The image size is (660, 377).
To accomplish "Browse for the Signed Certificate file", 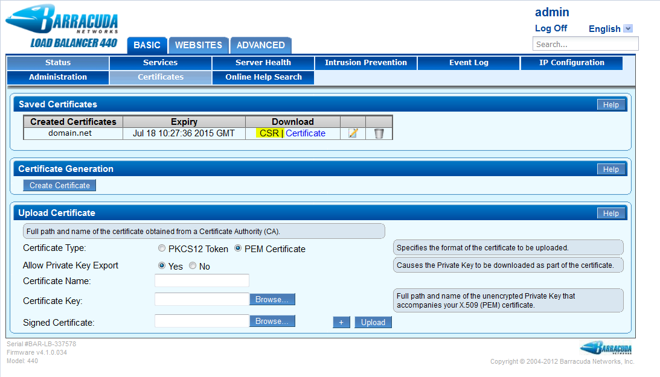I will 272,321.
